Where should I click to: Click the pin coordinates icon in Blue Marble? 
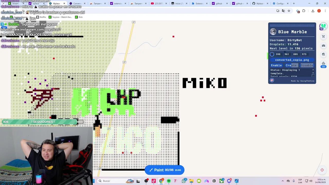coord(272,54)
